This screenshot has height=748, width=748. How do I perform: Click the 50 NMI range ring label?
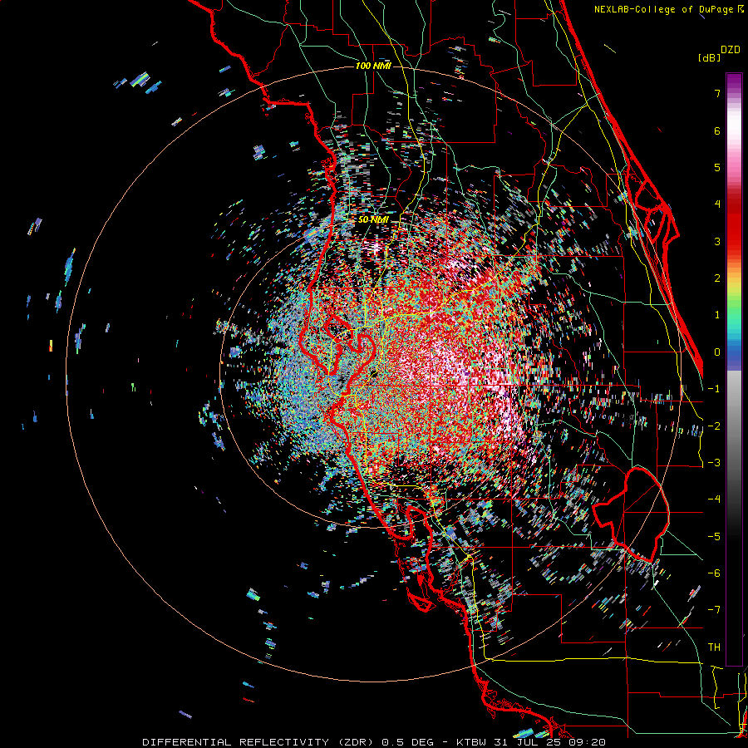tap(373, 219)
